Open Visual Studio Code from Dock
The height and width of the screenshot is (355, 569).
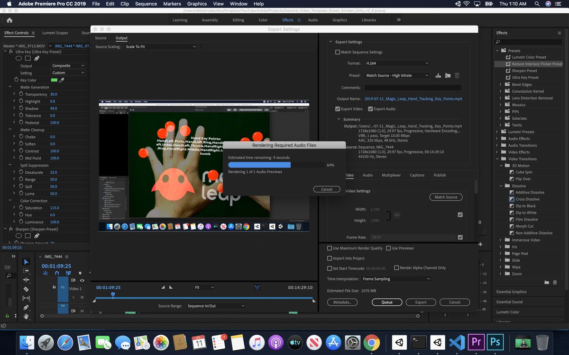[x=457, y=342]
